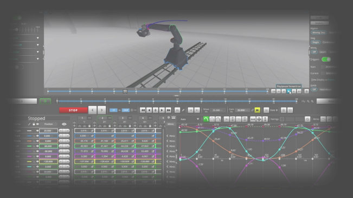The width and height of the screenshot is (353, 198).
Task: Click the horizontal fit arrows icon
Action: click(x=253, y=119)
